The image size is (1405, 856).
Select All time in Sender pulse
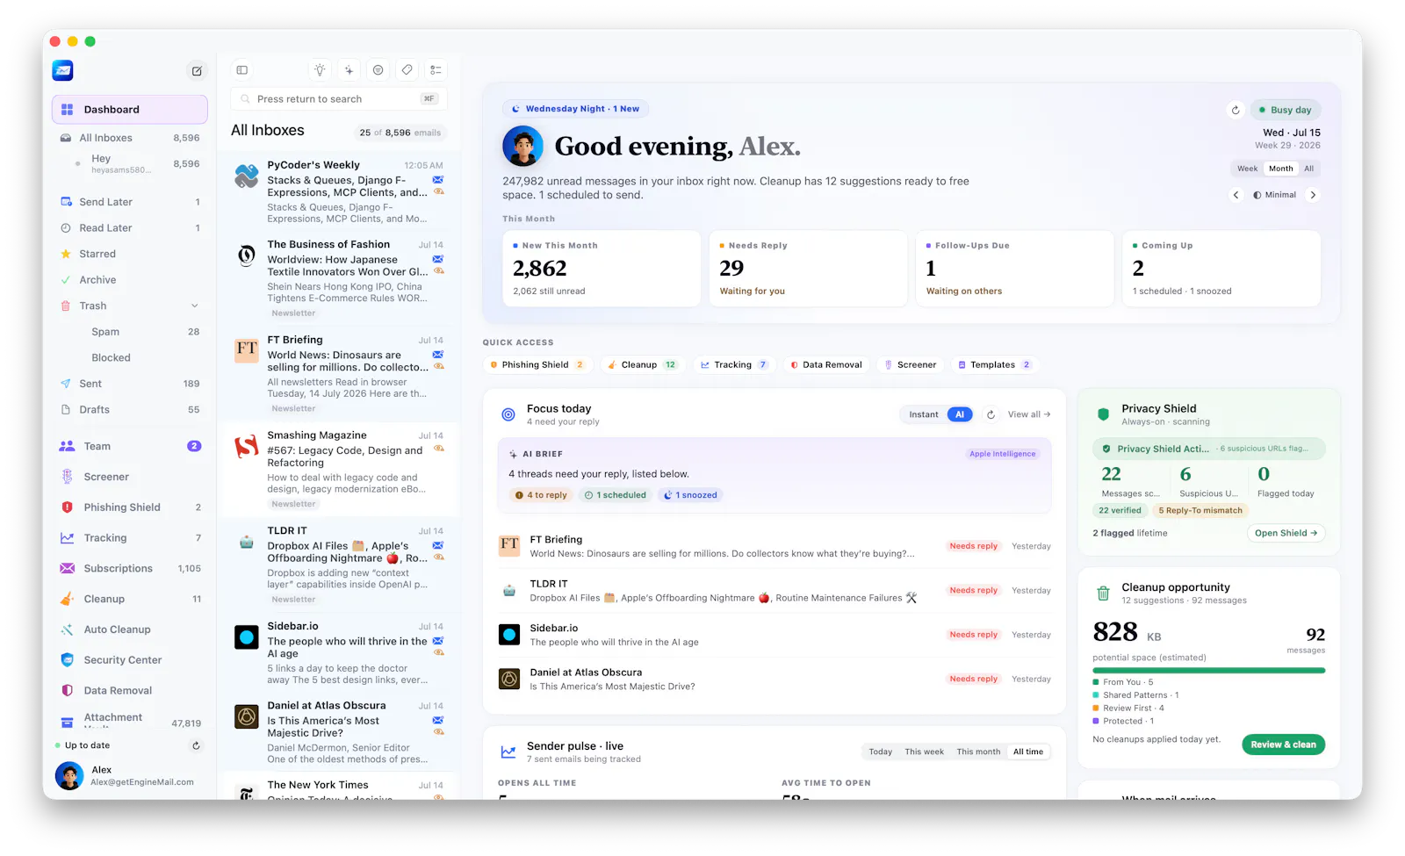coord(1028,752)
